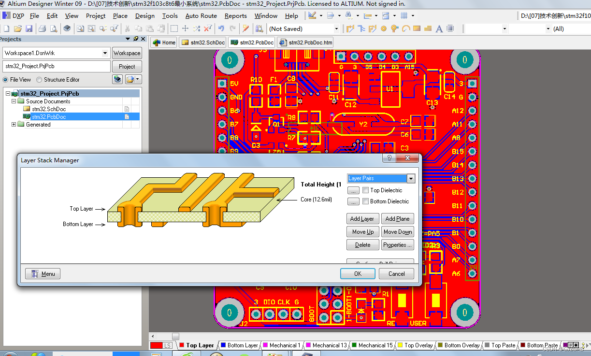The width and height of the screenshot is (591, 356).
Task: Enable the Bottom Dielectric checkbox
Action: pos(366,201)
